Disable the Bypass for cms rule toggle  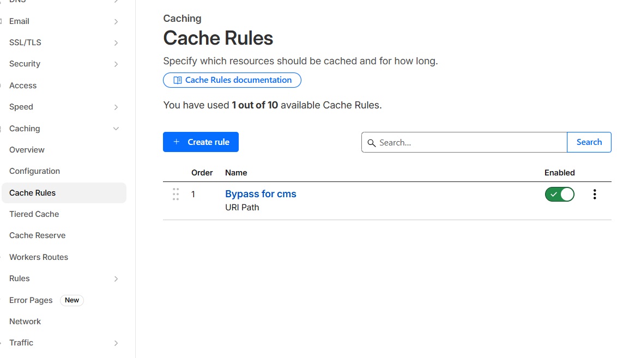(x=559, y=195)
